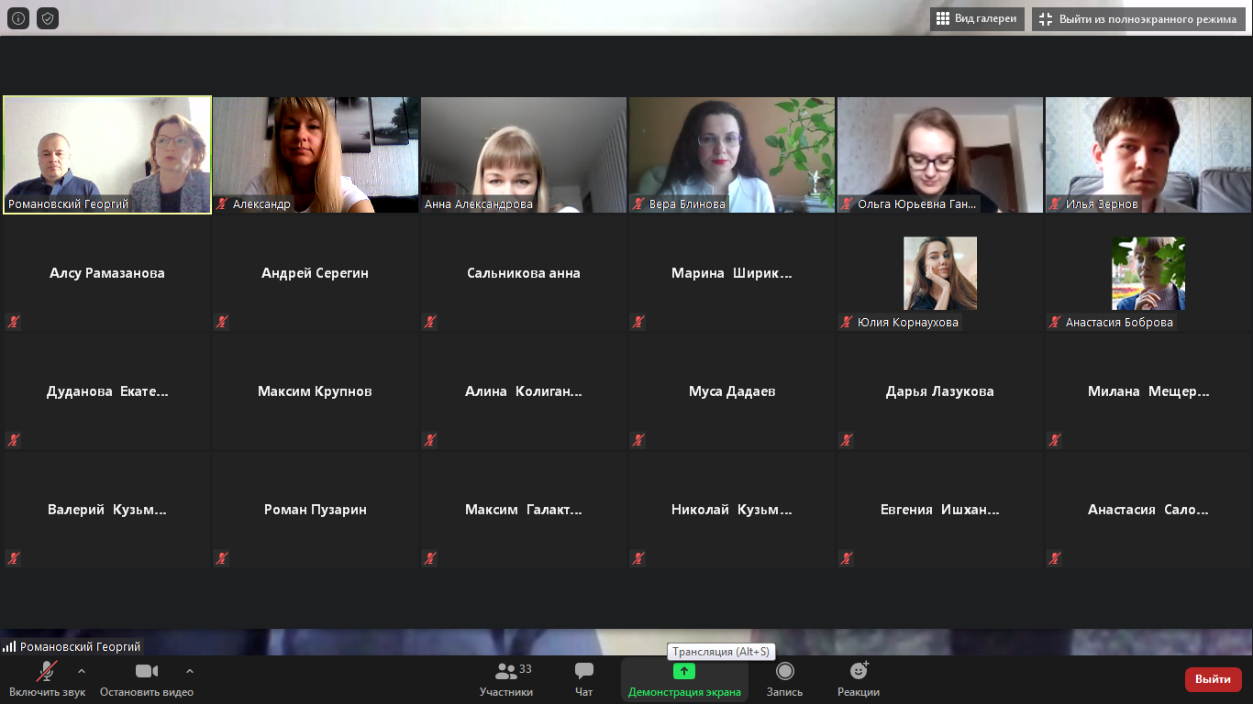Exit full screen mode (Выйти из полноэкранного режима)
The width and height of the screenshot is (1253, 704).
click(1138, 18)
